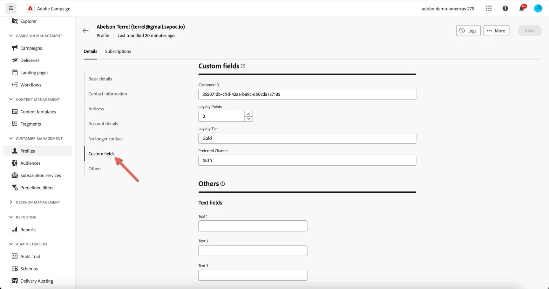Click into the Loyalty Tier field
Image resolution: width=549 pixels, height=289 pixels.
(x=307, y=138)
